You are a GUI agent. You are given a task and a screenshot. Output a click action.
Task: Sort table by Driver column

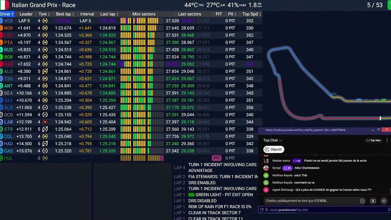[7, 14]
